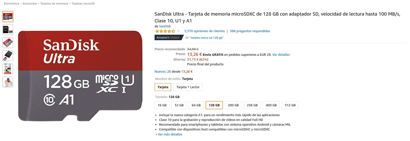Viewport: 410px width, 141px height.
Task: Expand Ver más detalles under the bullet list
Action: coord(170,134)
